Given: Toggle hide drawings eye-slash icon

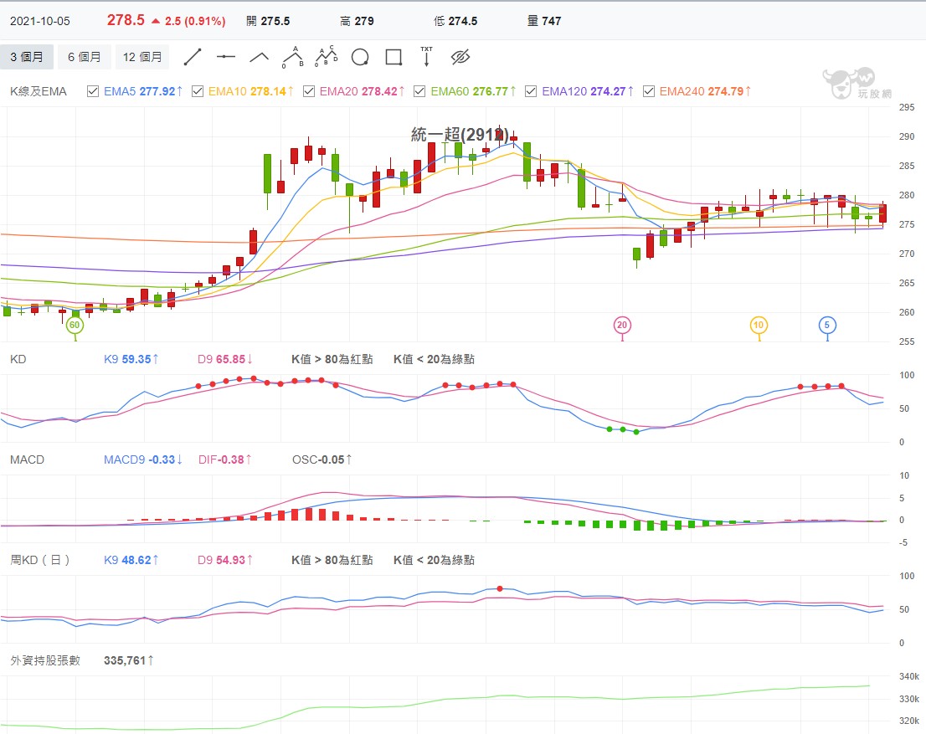Looking at the screenshot, I should pyautogui.click(x=460, y=57).
